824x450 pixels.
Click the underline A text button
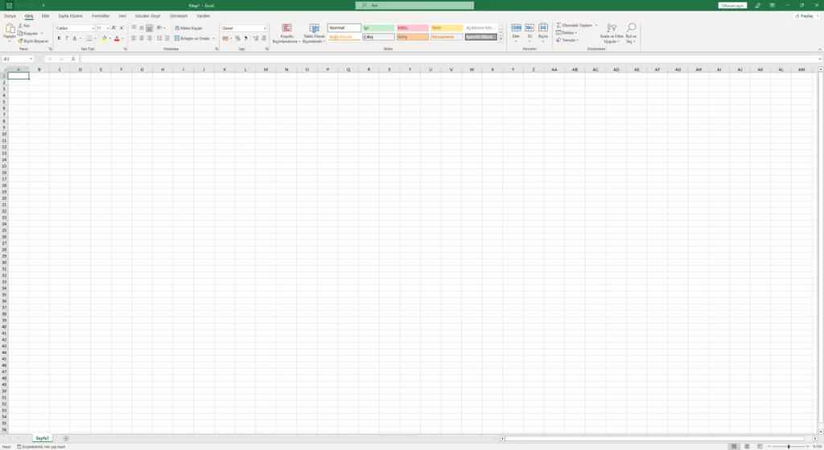75,39
